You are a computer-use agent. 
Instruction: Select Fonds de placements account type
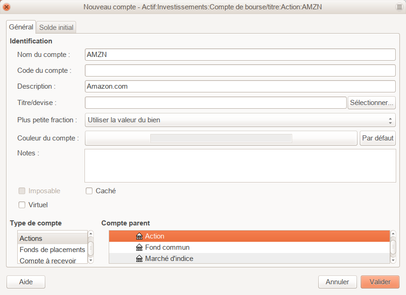click(x=52, y=250)
